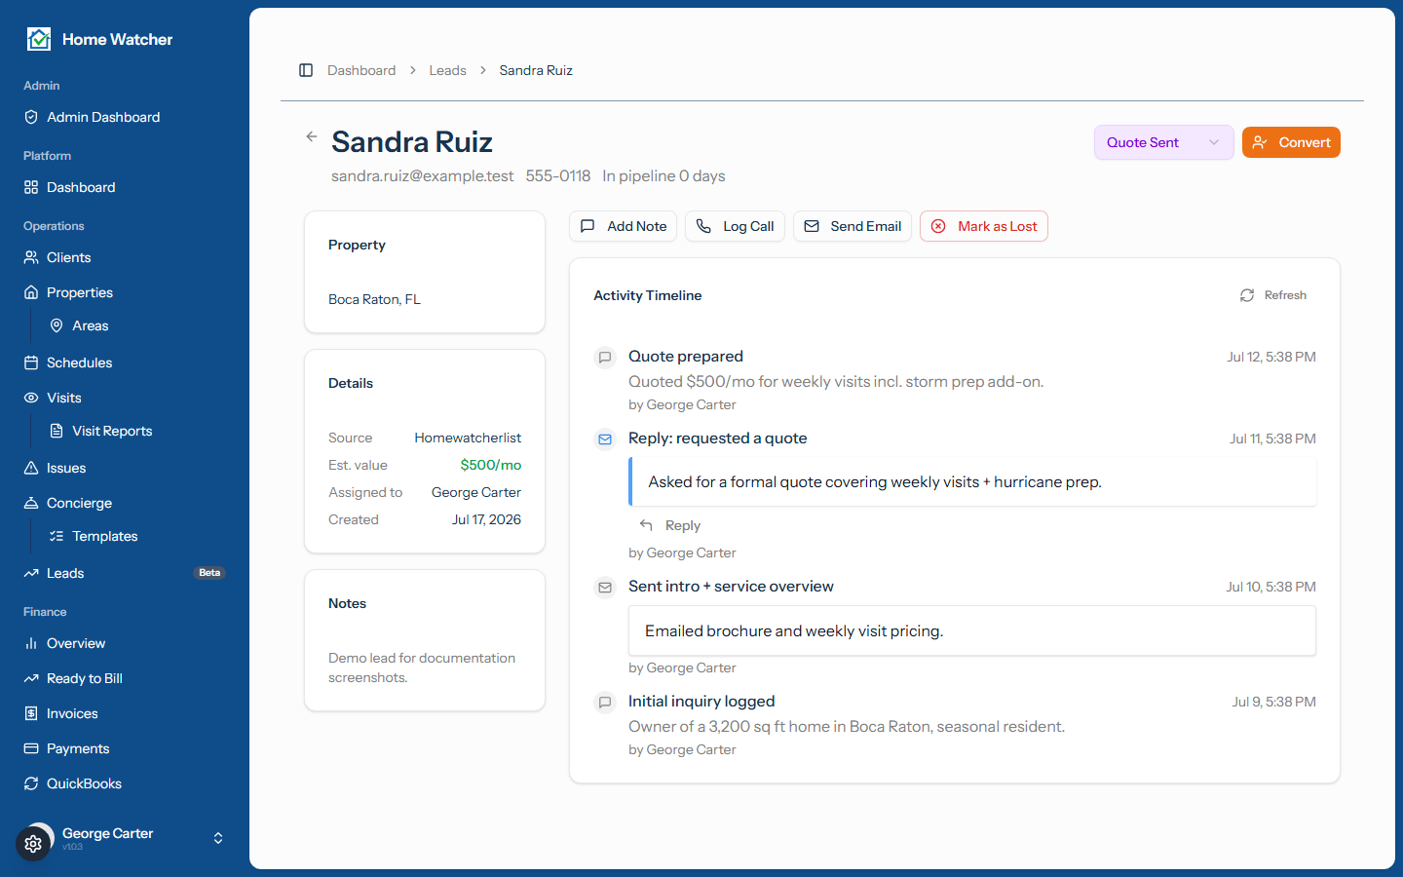This screenshot has width=1403, height=877.
Task: Open Invoices in sidebar
Action: (x=125, y=713)
